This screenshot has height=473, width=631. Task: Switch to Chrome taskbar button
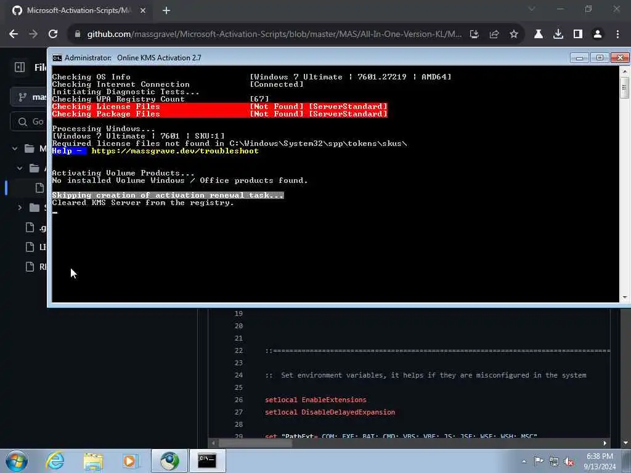pos(169,461)
